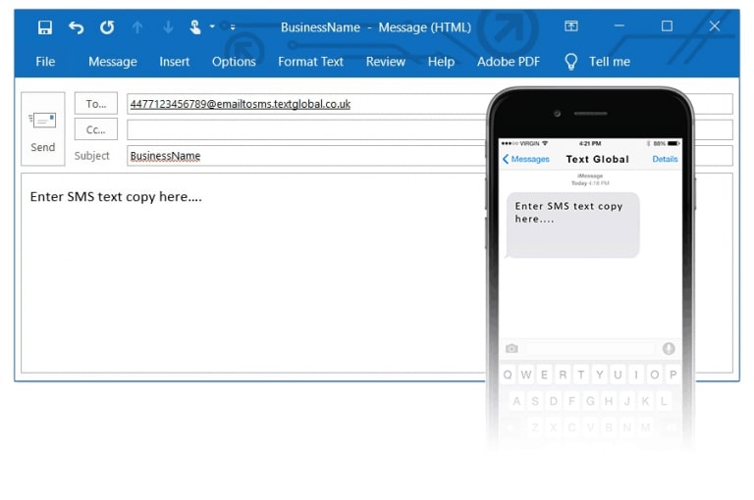Click the To... recipient button

coord(96,104)
